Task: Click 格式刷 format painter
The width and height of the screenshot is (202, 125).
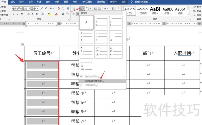Action: pos(4,15)
